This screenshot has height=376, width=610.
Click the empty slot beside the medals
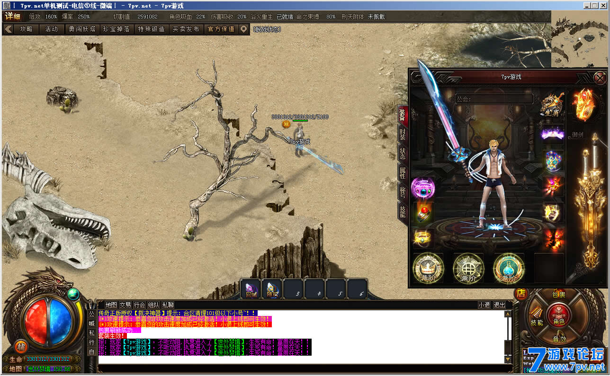(549, 269)
